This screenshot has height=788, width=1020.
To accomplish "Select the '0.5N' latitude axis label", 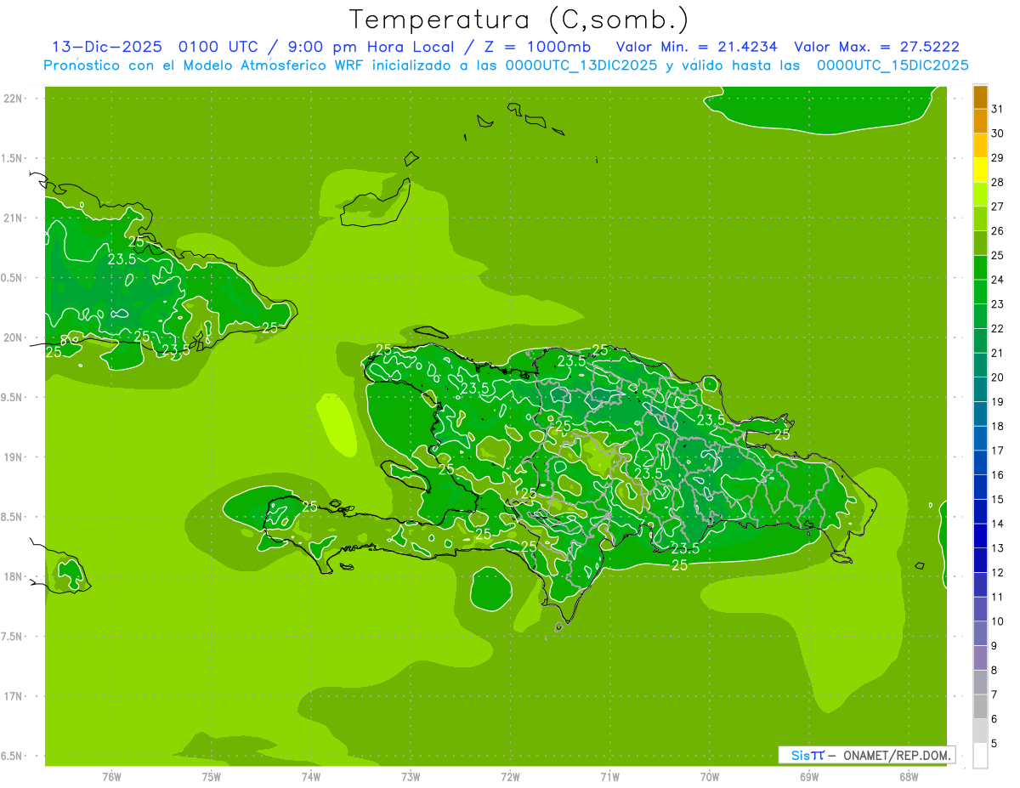I will coord(13,278).
